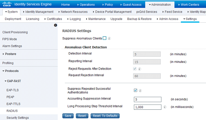
Task: Open the Deployment page
Action: [x=13, y=19]
